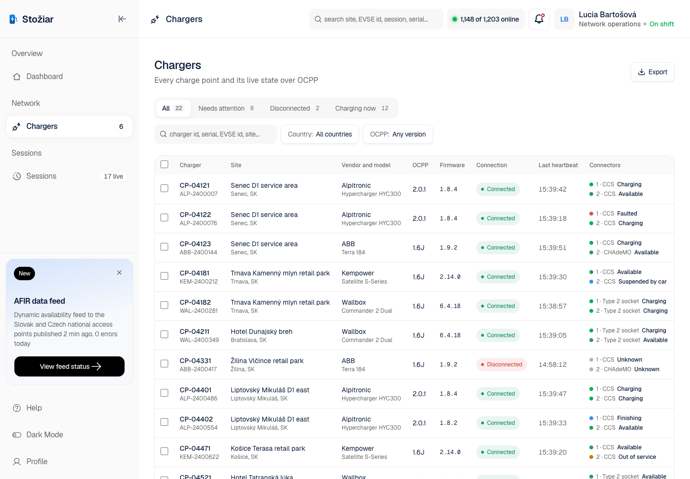Click the Dashboard home icon

click(x=17, y=77)
